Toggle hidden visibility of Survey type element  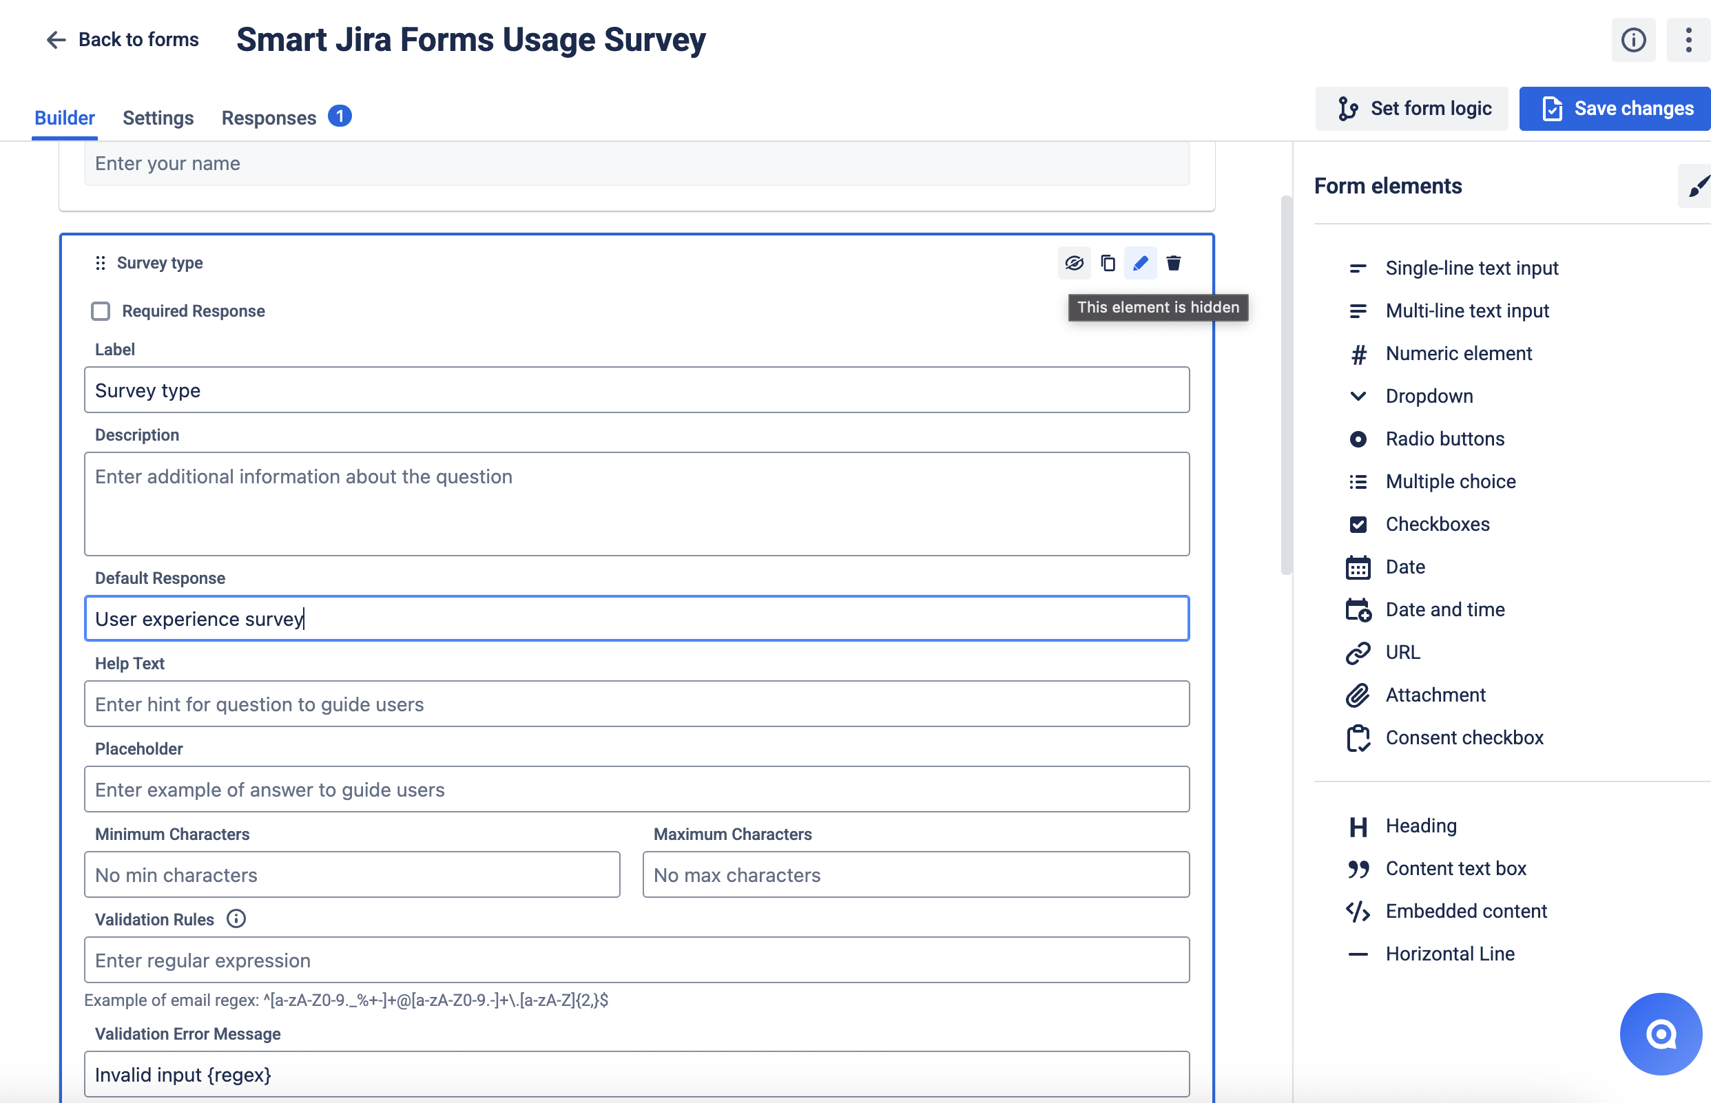click(x=1073, y=263)
